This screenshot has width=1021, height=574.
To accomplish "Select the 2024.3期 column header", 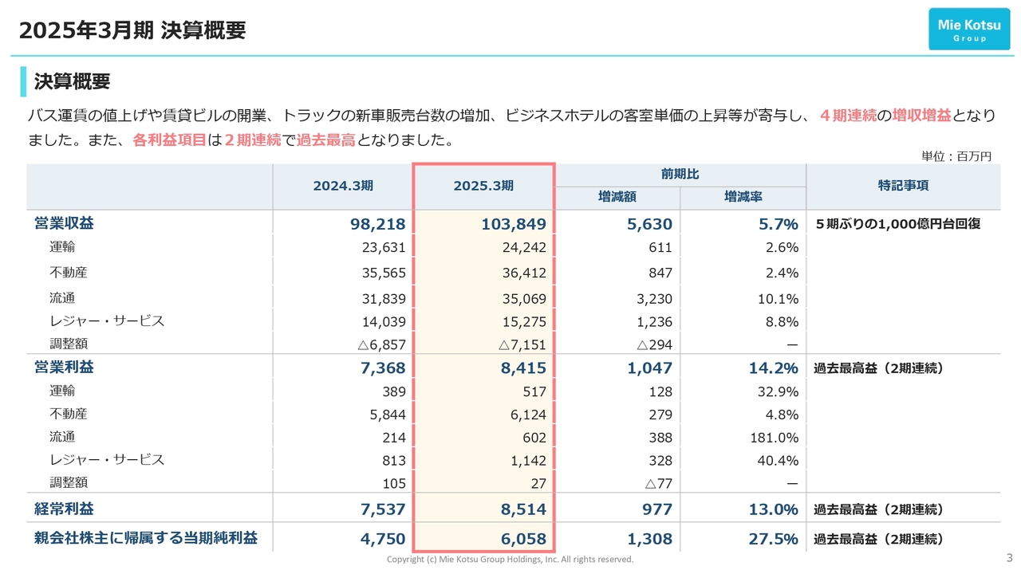I will pos(344,187).
